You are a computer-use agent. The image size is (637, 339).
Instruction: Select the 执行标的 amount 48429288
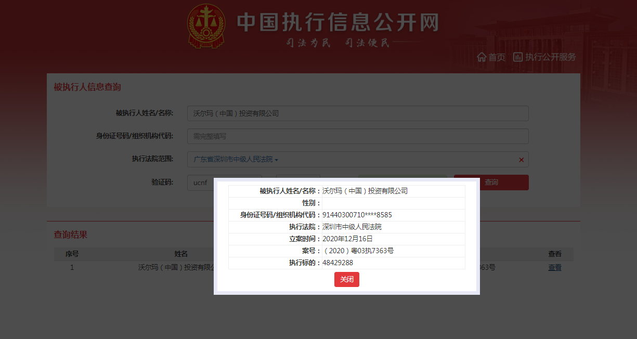click(338, 263)
